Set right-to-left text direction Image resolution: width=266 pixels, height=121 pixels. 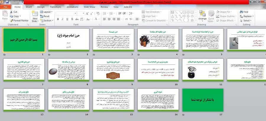tap(131, 19)
